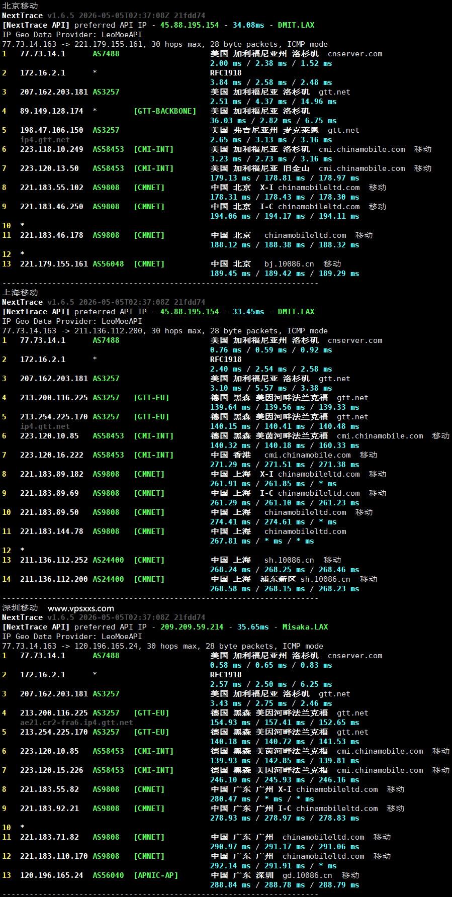Click the "bj.10086.cn" domain
452x897 pixels.
pyautogui.click(x=289, y=263)
